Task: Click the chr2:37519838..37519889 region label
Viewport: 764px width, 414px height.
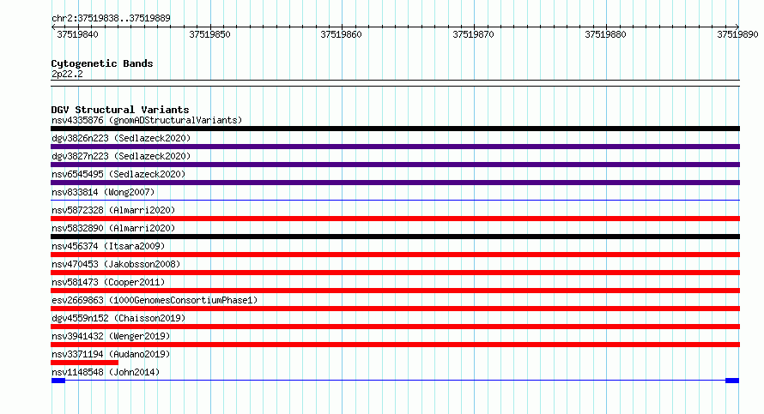Action: 111,18
